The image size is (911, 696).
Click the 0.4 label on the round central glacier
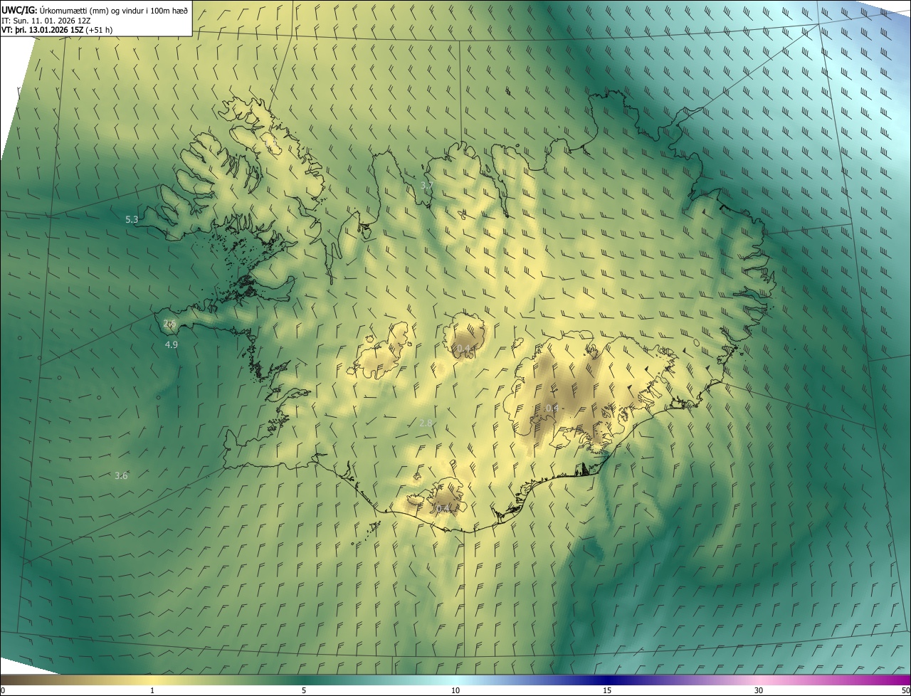(463, 349)
